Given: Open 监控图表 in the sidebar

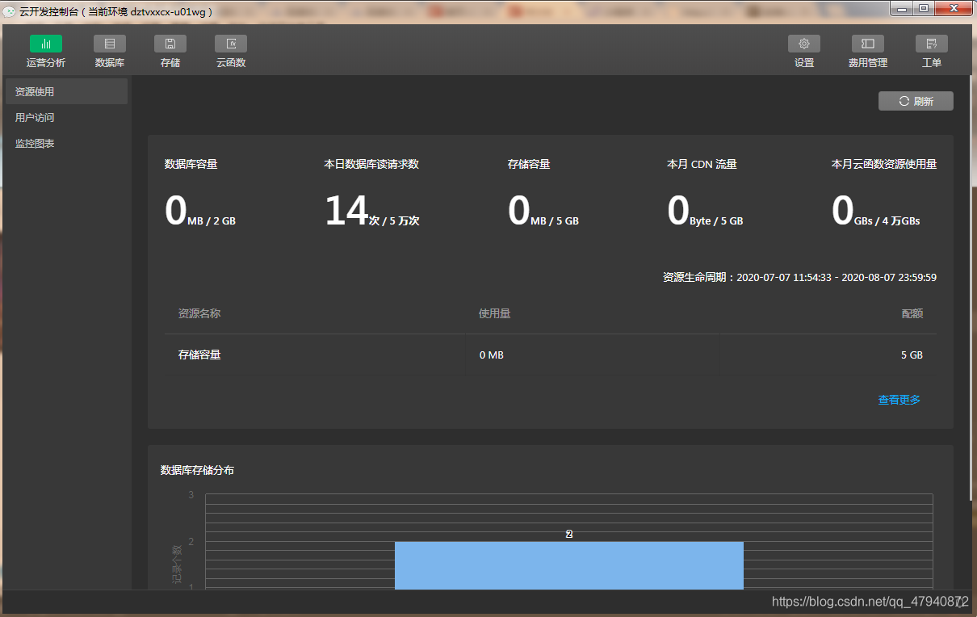Looking at the screenshot, I should (35, 144).
